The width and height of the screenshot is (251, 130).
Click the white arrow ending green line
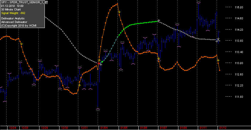point(159,21)
